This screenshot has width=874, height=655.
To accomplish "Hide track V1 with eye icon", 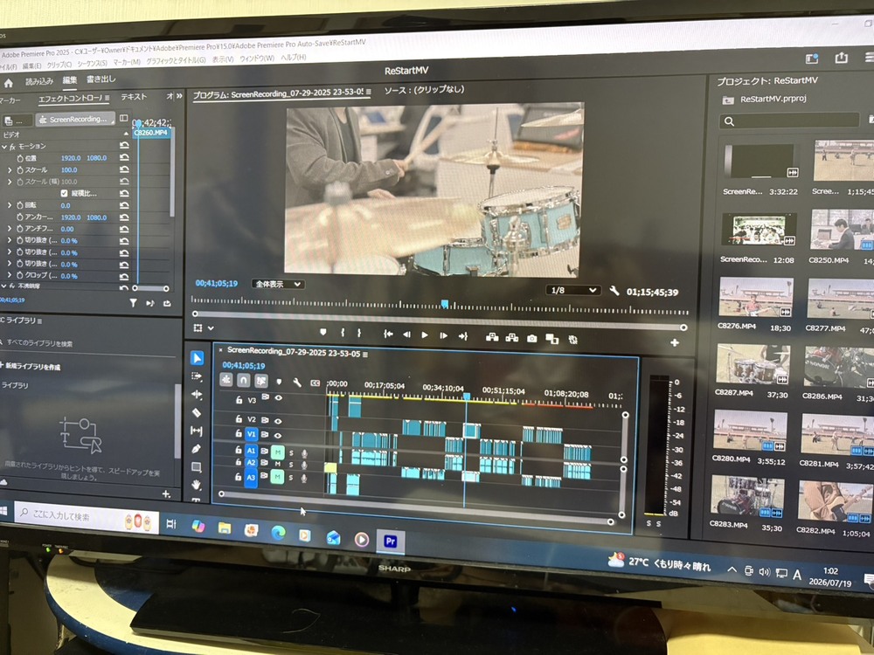I will coord(278,435).
